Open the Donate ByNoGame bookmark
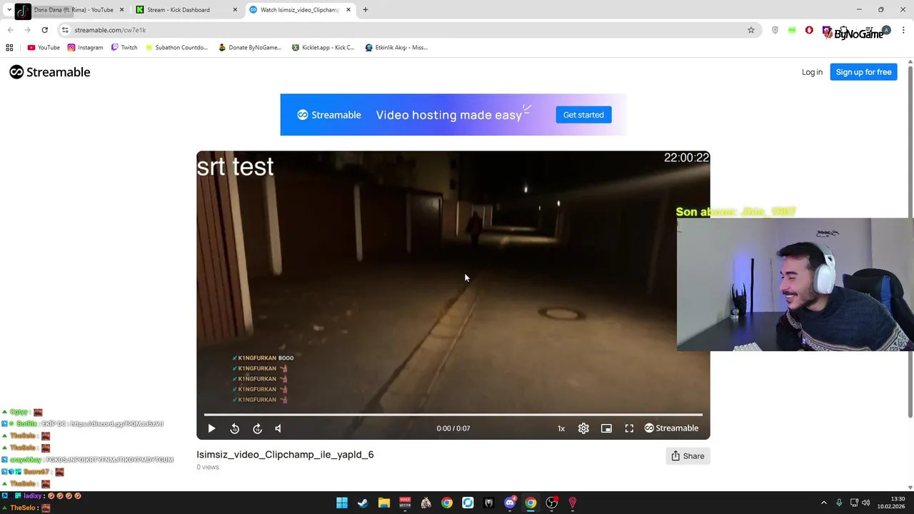 (x=250, y=48)
